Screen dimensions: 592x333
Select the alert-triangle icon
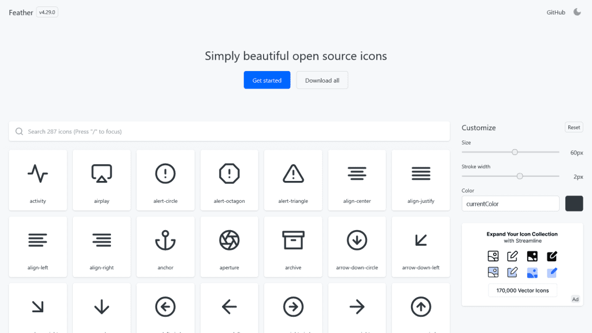pos(293,180)
